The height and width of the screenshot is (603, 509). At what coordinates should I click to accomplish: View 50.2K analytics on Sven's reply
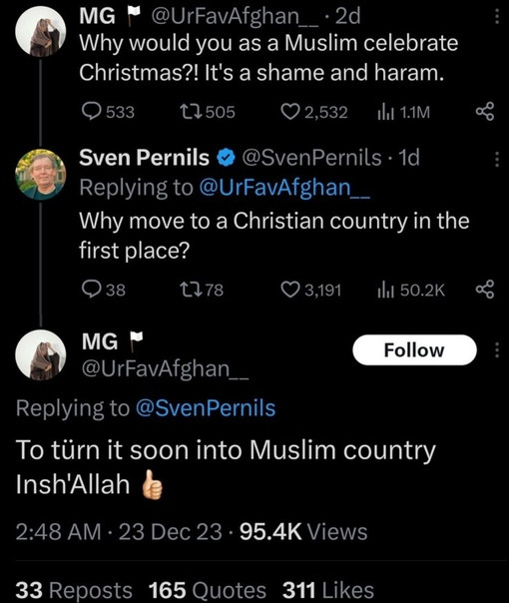click(411, 290)
